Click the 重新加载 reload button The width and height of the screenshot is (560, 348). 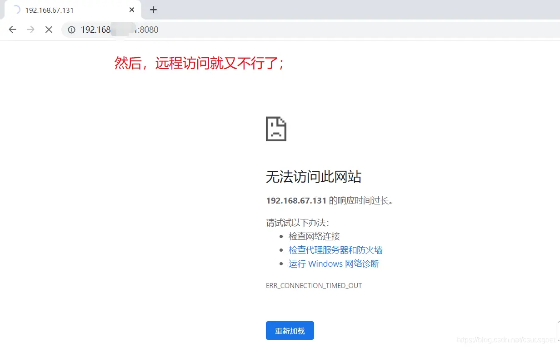click(x=290, y=331)
